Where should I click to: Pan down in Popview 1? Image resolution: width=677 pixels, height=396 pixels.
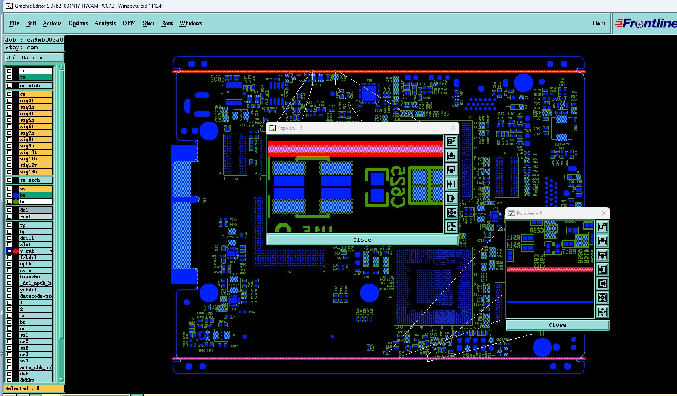451,170
